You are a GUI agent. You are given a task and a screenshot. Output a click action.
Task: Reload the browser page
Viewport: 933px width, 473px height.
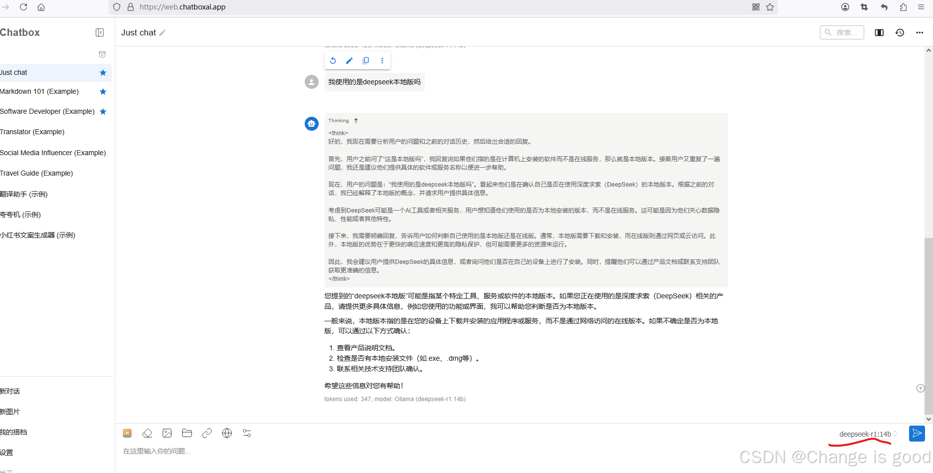[23, 7]
